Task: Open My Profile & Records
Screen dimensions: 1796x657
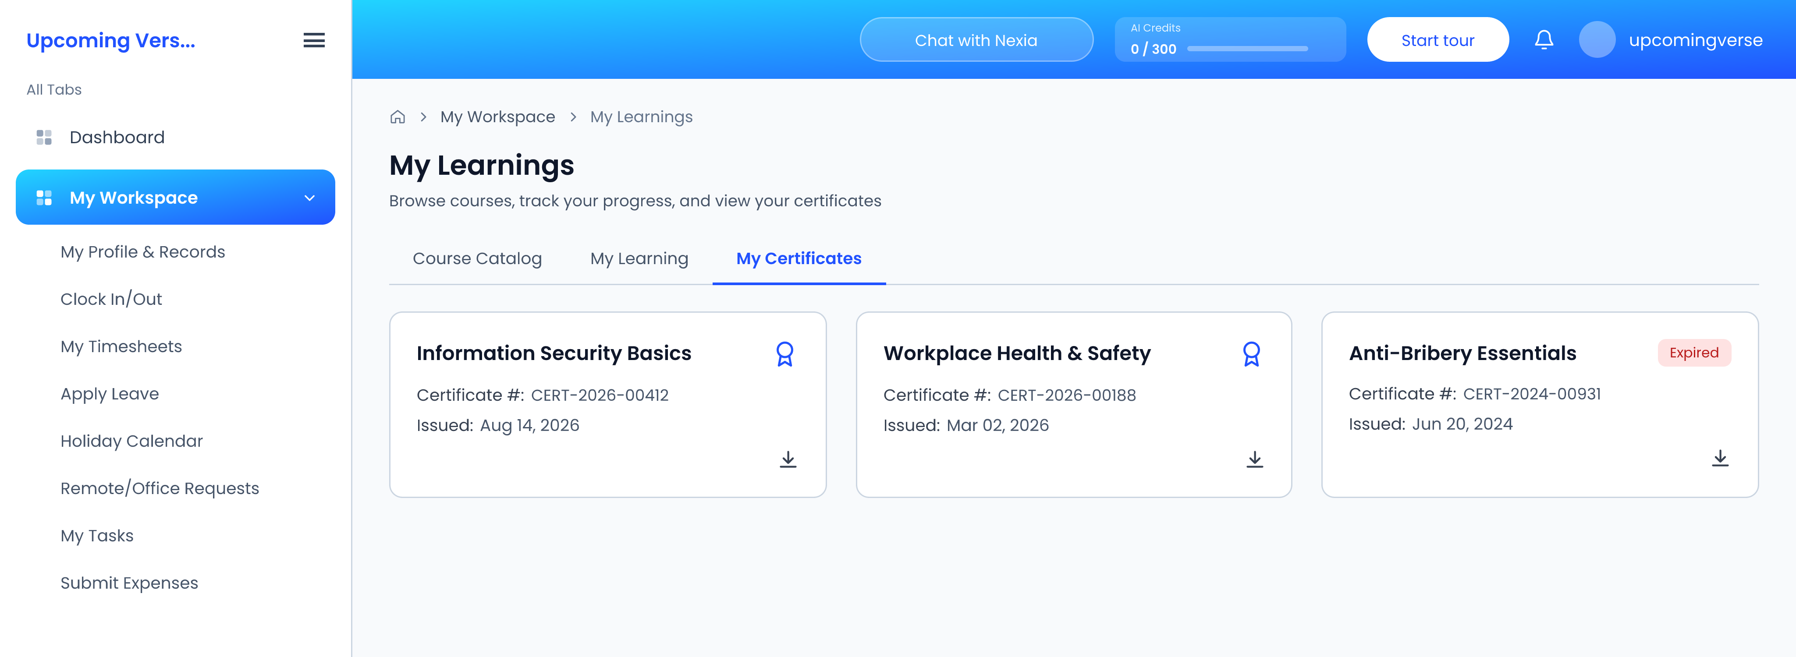Action: pyautogui.click(x=142, y=251)
